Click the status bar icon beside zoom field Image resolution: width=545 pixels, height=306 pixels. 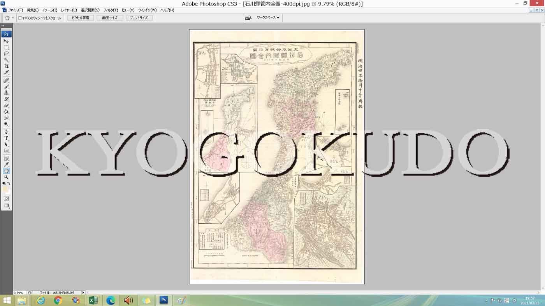[30, 293]
